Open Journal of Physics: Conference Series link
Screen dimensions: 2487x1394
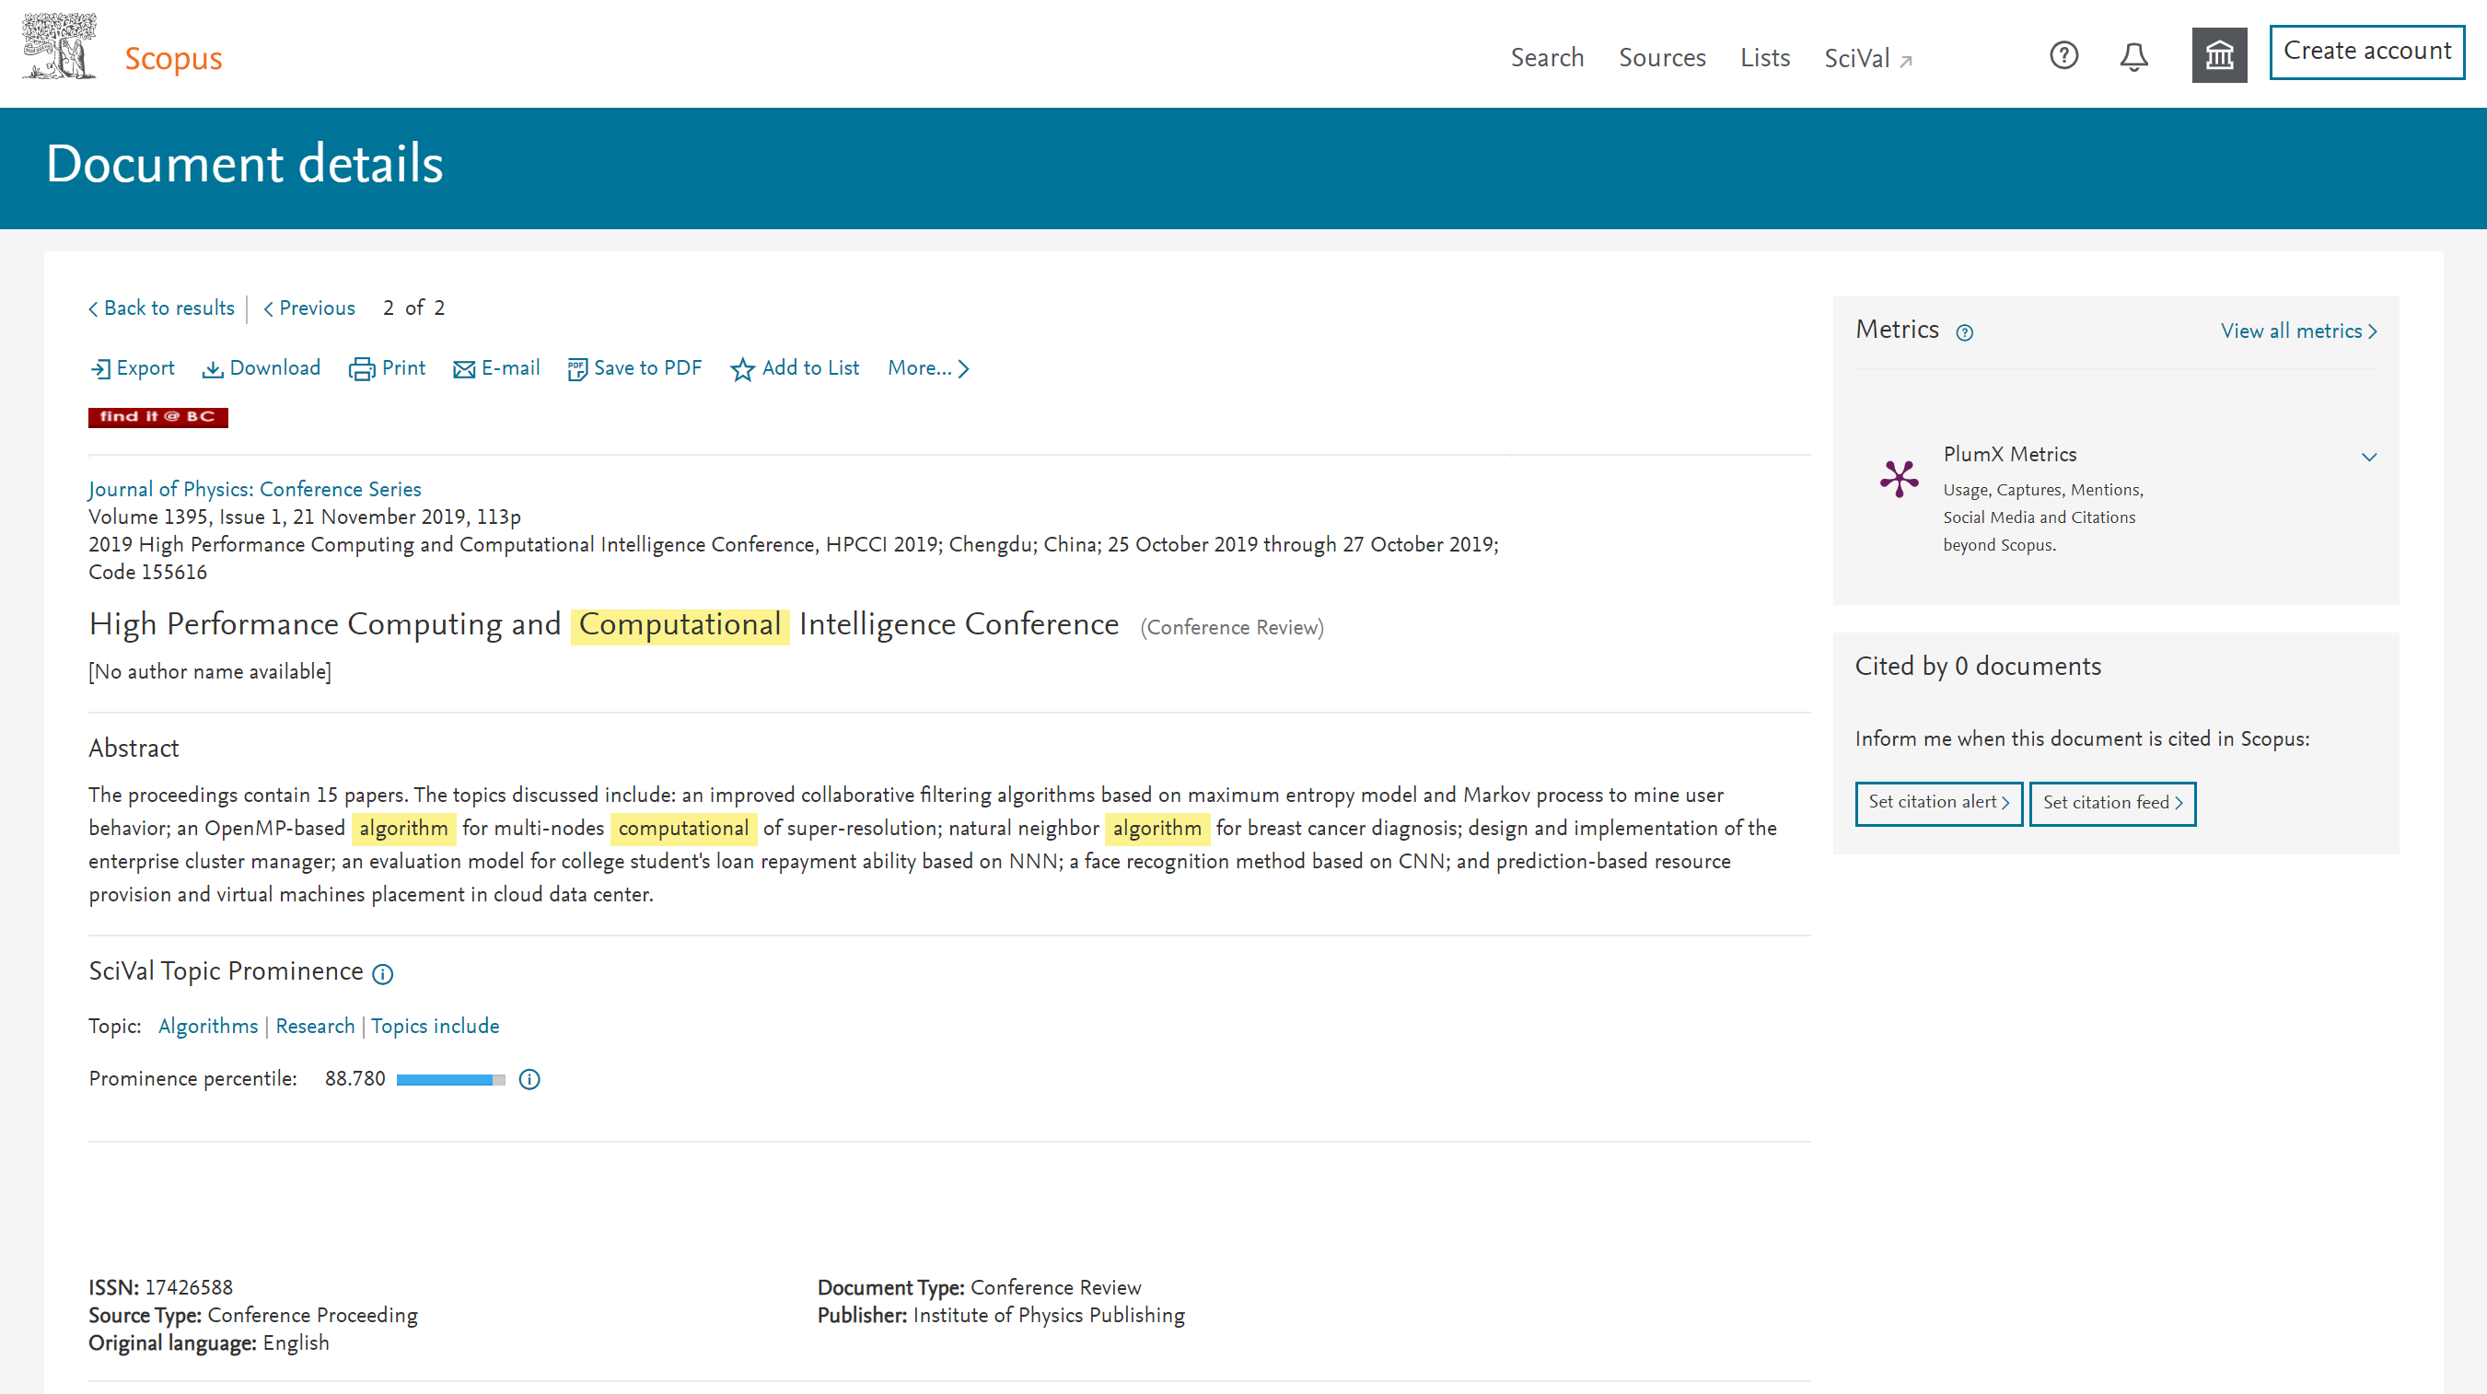click(255, 490)
